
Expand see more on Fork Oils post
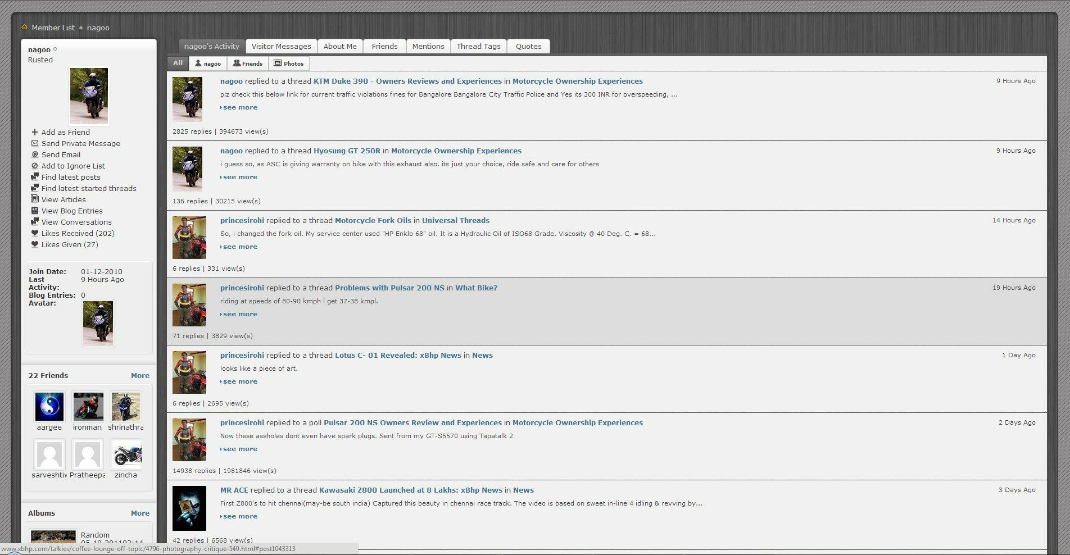click(x=239, y=247)
